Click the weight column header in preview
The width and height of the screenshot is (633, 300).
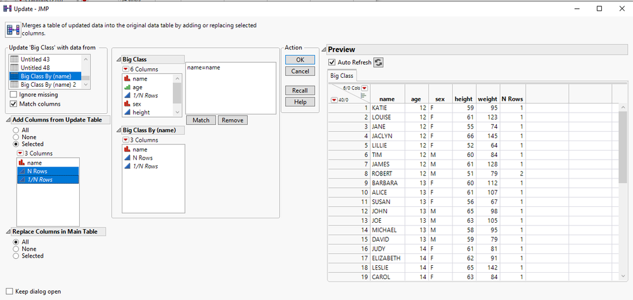[x=488, y=99]
